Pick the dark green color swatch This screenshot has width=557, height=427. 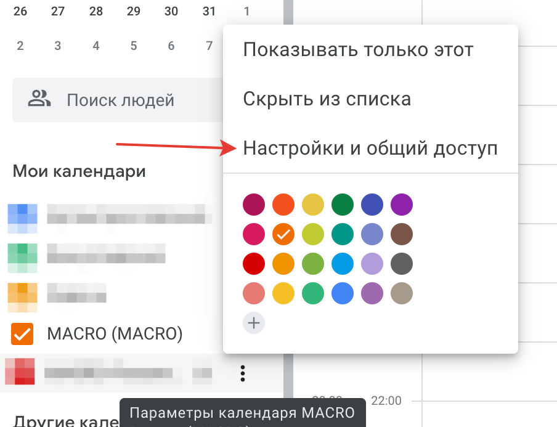[x=342, y=204]
